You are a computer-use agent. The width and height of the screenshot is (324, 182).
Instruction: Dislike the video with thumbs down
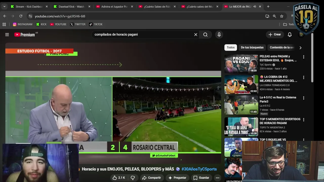click(133, 178)
